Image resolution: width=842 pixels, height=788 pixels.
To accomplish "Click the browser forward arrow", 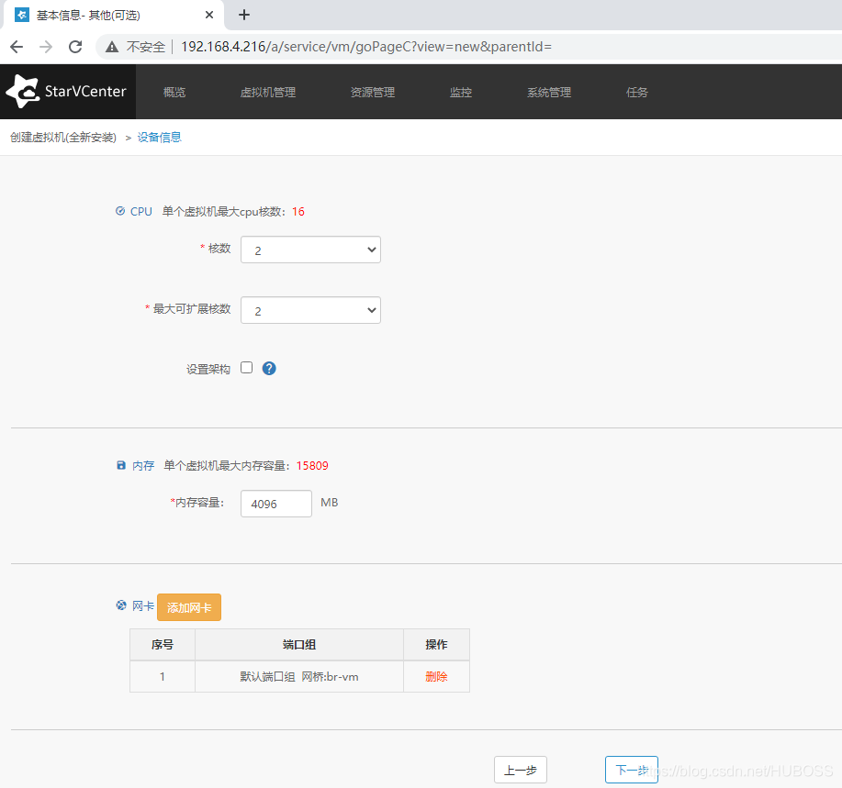I will point(46,47).
